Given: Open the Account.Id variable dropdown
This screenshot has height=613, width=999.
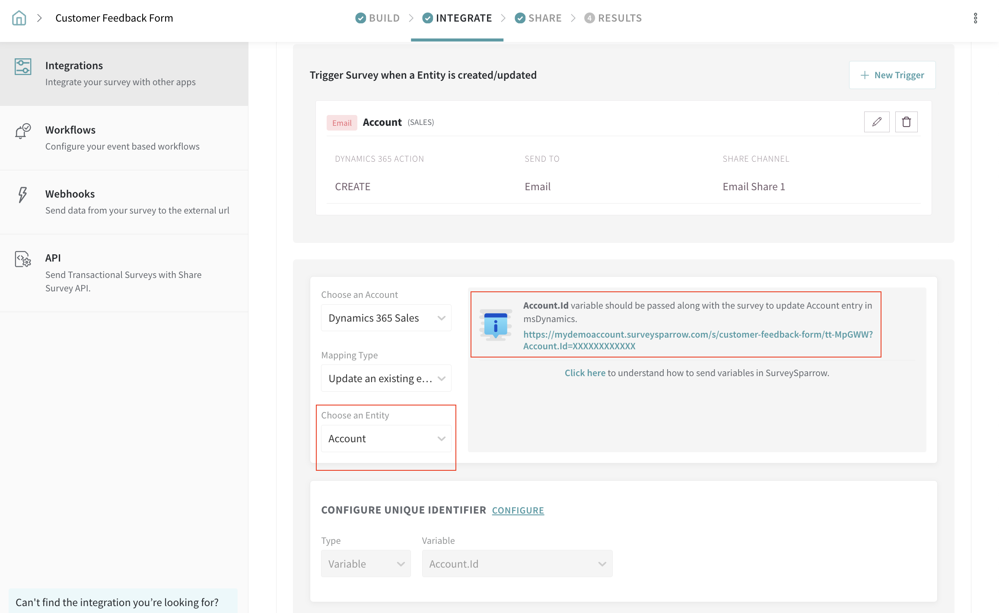Looking at the screenshot, I should [x=517, y=564].
